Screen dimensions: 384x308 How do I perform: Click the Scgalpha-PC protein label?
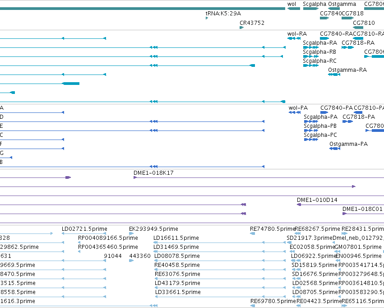coord(320,135)
